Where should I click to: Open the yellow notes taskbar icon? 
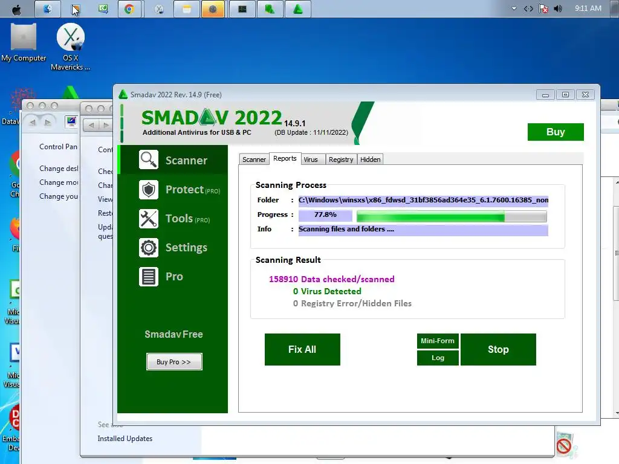pos(186,9)
